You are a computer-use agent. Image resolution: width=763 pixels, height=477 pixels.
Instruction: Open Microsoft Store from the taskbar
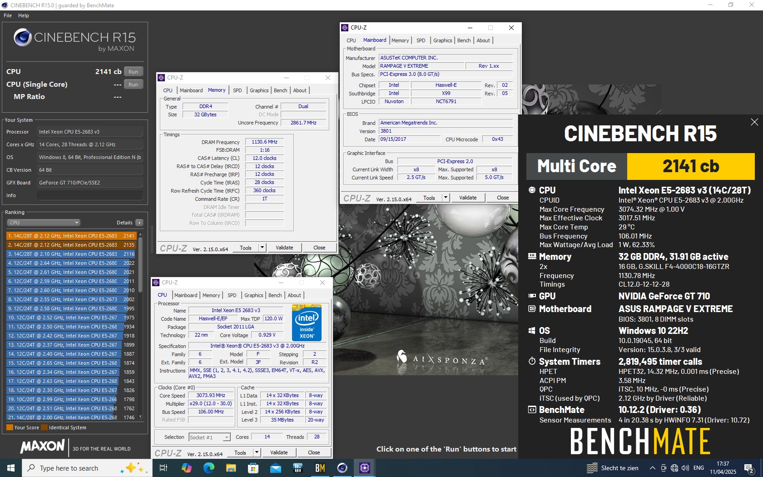(x=253, y=468)
